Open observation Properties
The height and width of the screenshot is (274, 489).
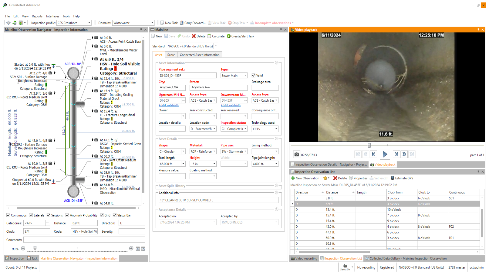pyautogui.click(x=351, y=178)
